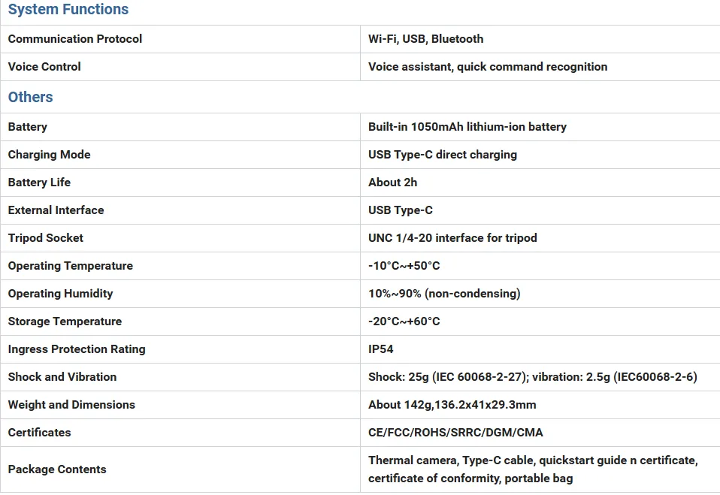Click the 10%~90% non-condensing humidity value
The image size is (720, 495).
click(x=444, y=294)
